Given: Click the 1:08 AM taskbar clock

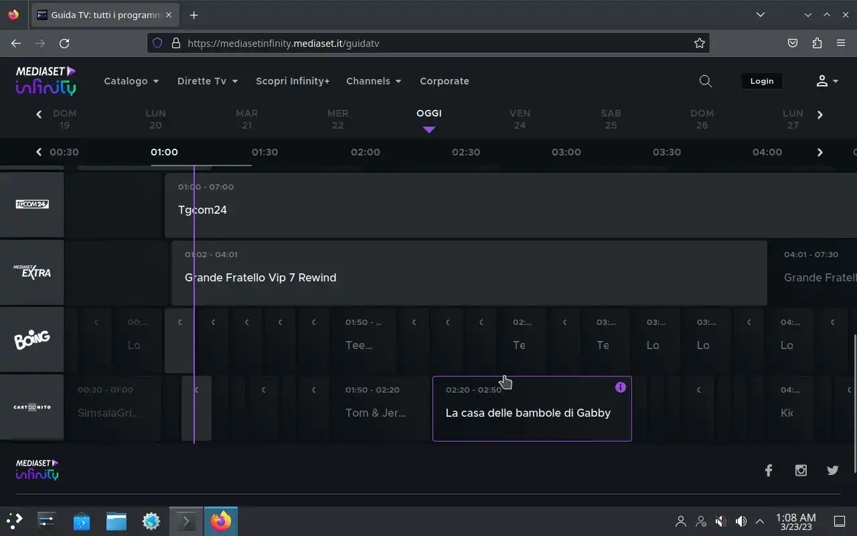Looking at the screenshot, I should point(795,521).
